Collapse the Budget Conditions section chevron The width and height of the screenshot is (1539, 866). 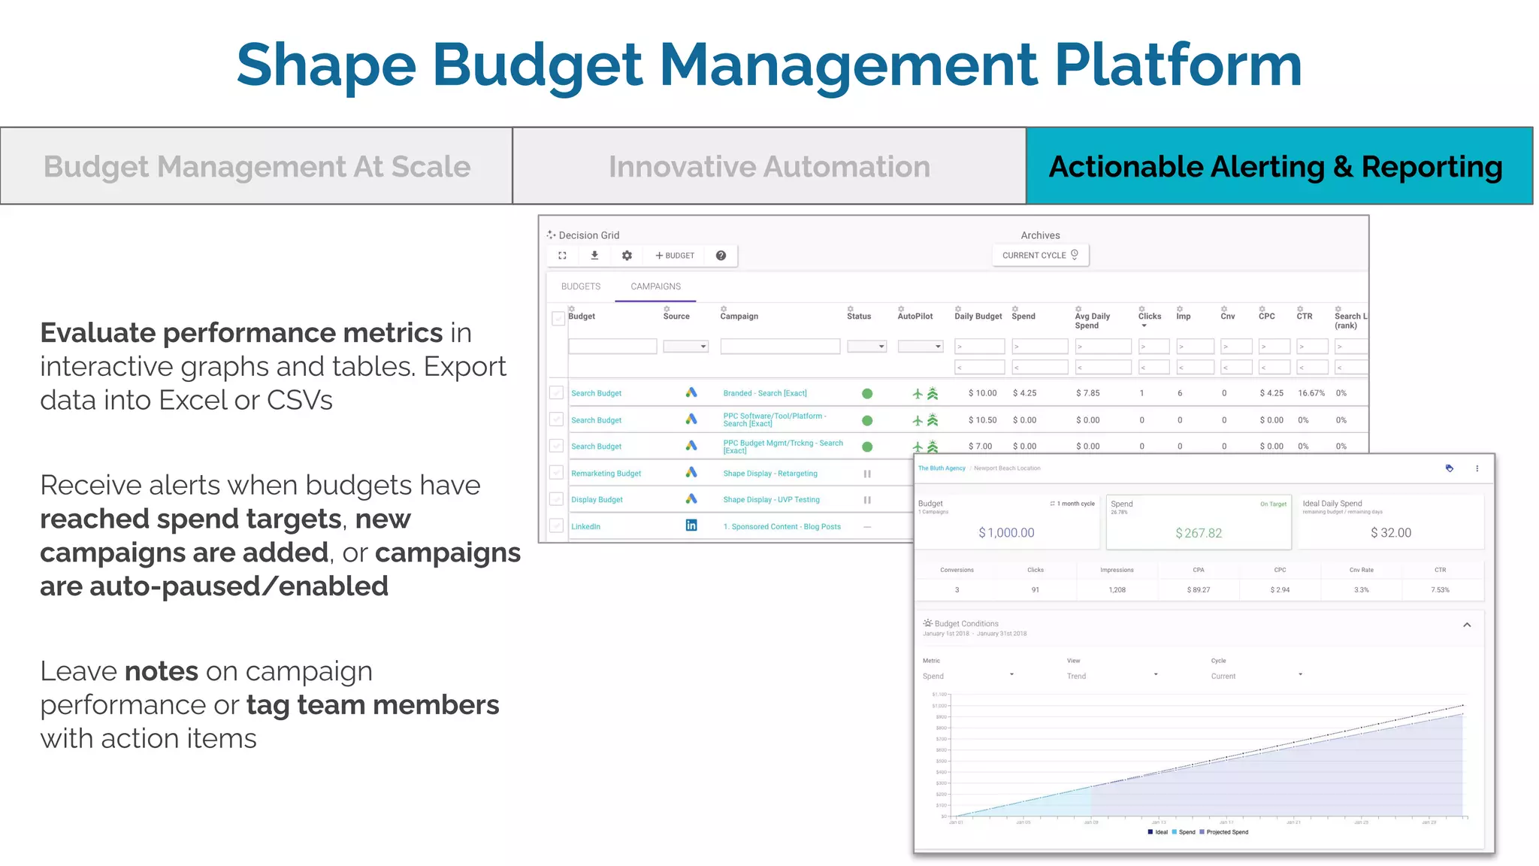1467,625
